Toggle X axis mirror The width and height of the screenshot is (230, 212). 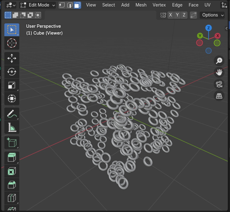click(170, 15)
